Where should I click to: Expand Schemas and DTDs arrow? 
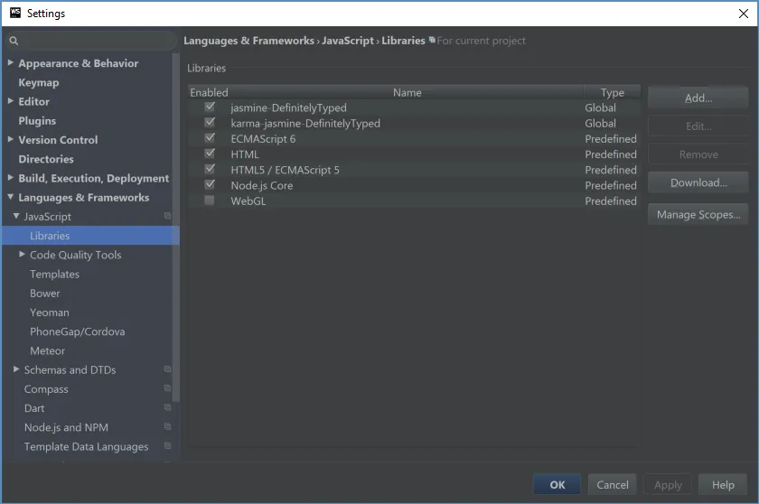[16, 369]
